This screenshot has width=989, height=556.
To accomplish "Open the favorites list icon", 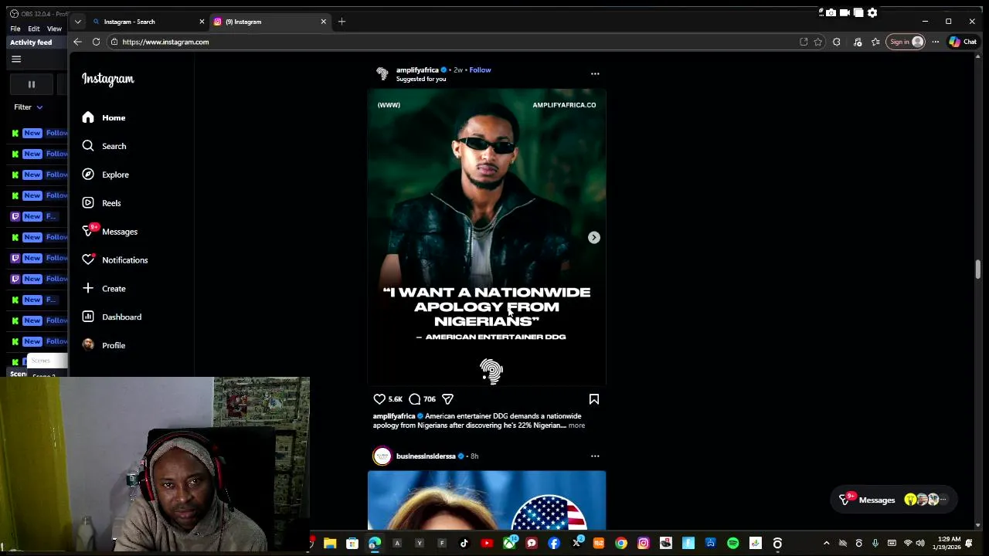I will tap(875, 42).
